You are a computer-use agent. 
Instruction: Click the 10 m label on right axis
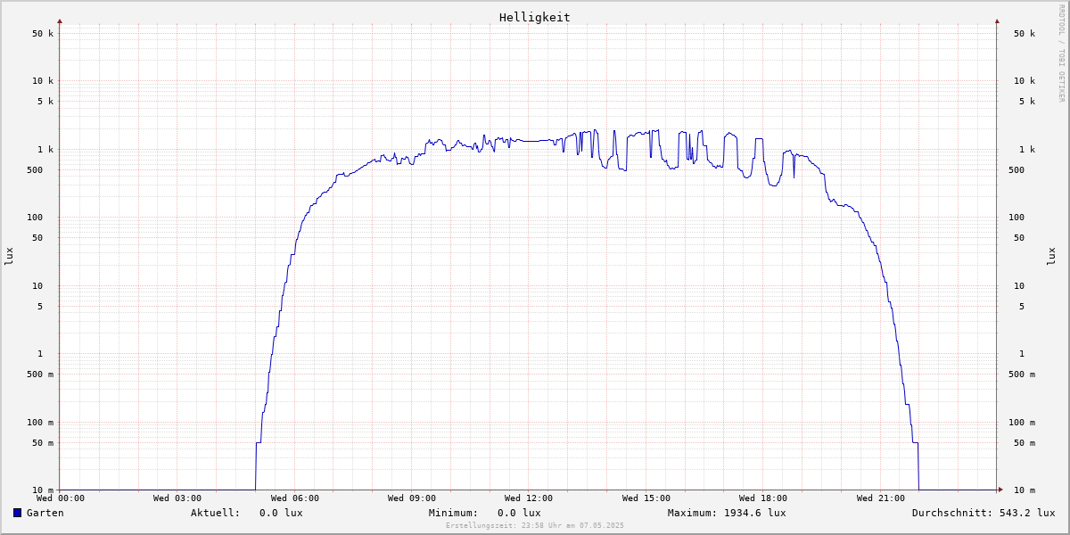click(x=1025, y=490)
